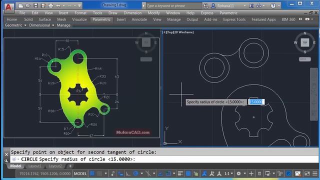Screen dimensions: 320x180
Task: Switch to the Model tab
Action: (x=15, y=166)
